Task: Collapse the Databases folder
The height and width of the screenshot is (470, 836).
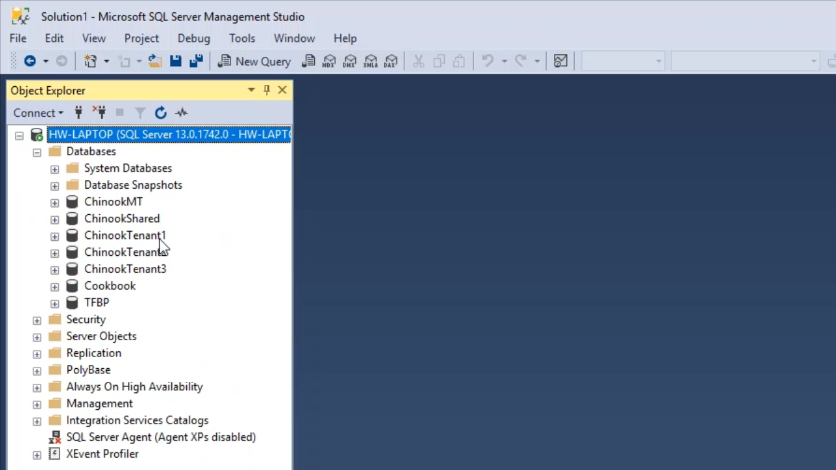Action: (37, 152)
